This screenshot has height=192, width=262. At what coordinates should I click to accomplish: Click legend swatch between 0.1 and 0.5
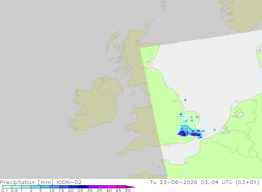point(7,187)
